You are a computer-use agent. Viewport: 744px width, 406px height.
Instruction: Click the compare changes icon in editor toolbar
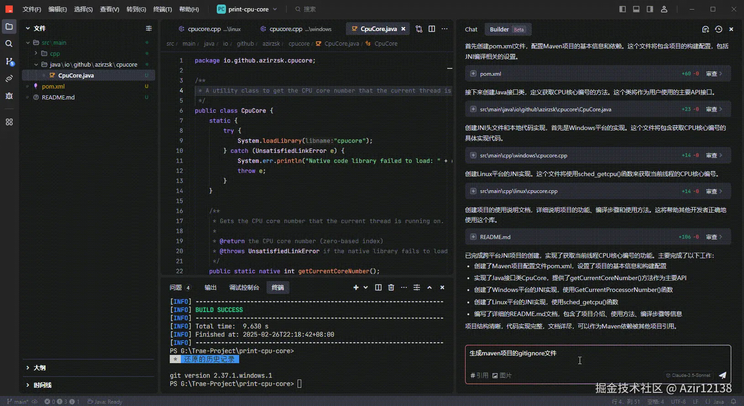pos(419,29)
